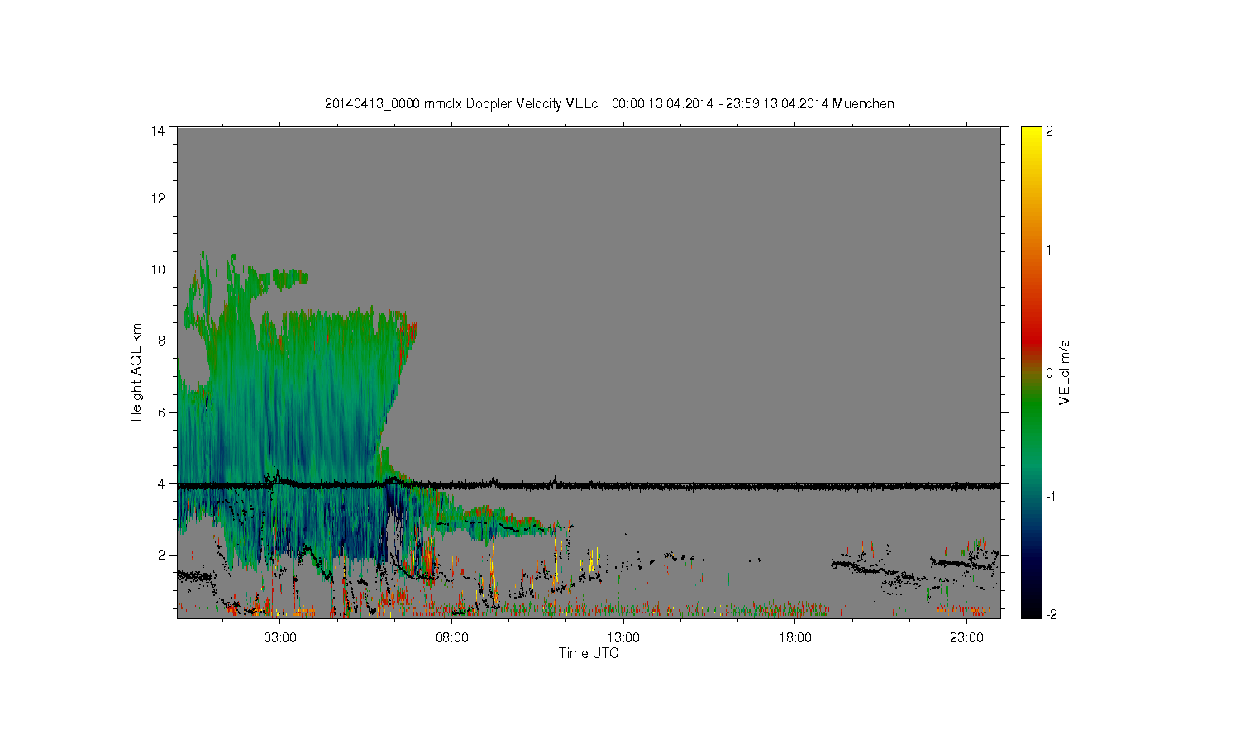Click the 23:00 time axis label
The image size is (1240, 744).
[966, 638]
